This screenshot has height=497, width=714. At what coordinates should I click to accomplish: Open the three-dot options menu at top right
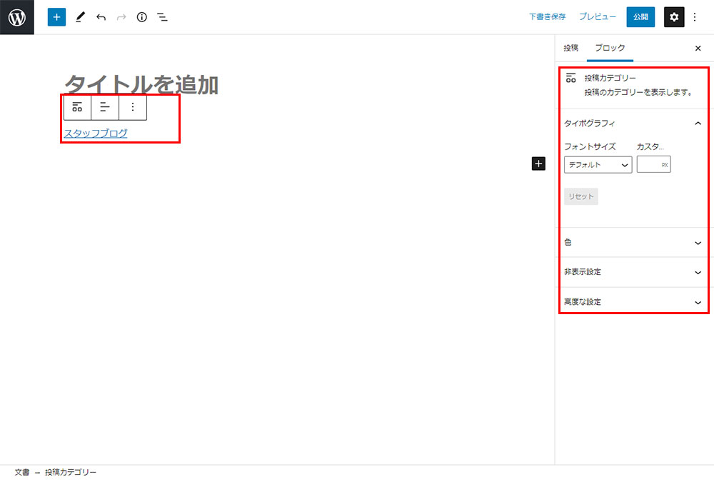point(695,17)
